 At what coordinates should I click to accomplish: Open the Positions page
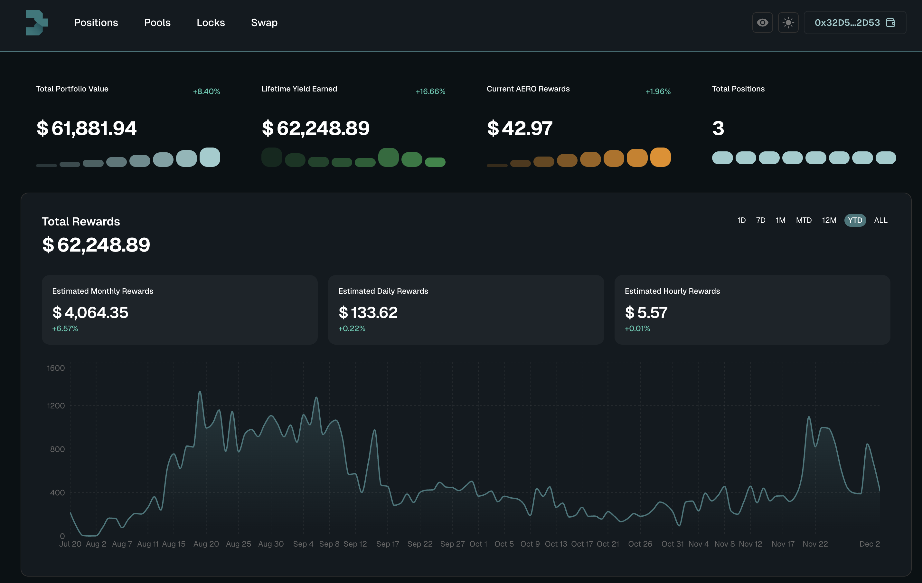pos(96,23)
